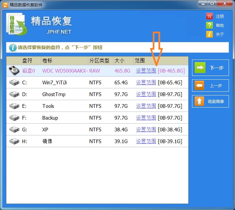Screen dimensions: 235x210
Task: Click the 39.1G size value
Action: pos(121,141)
